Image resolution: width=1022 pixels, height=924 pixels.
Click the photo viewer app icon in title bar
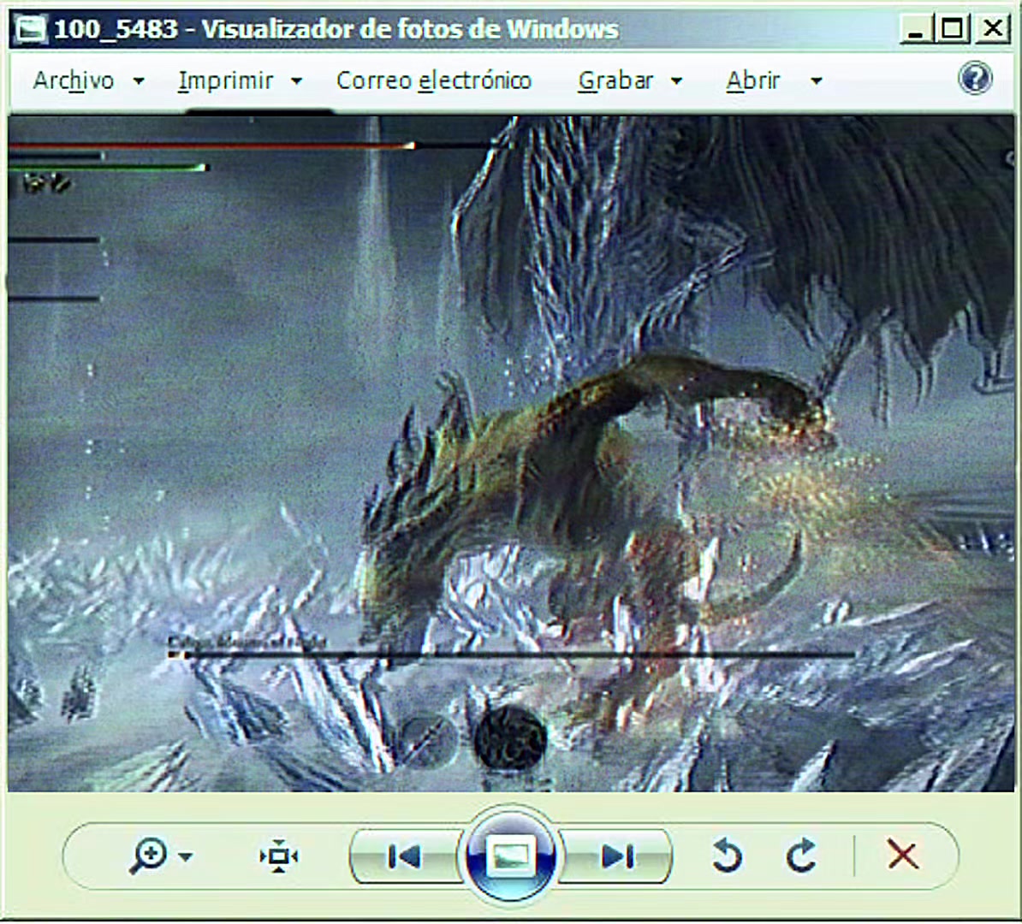click(x=30, y=29)
